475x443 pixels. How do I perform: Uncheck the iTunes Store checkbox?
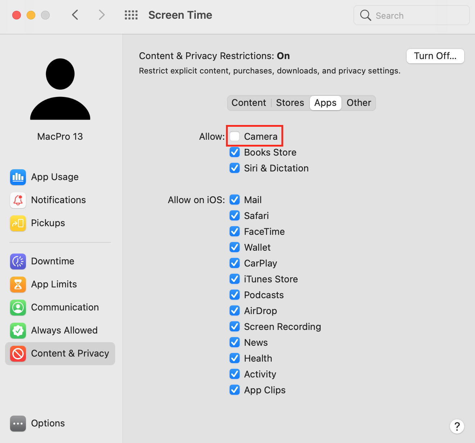[235, 279]
